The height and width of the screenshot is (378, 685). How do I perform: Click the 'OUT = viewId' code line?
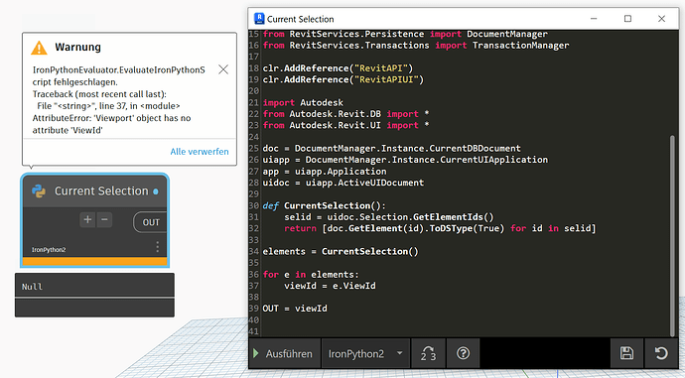pyautogui.click(x=295, y=309)
